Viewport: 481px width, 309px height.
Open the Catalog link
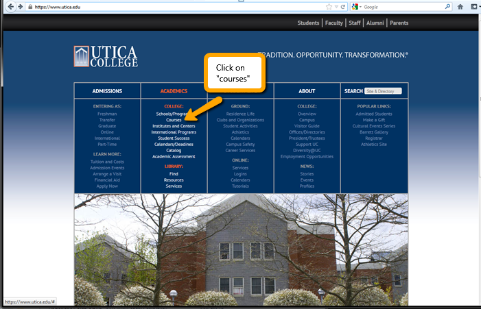[174, 150]
